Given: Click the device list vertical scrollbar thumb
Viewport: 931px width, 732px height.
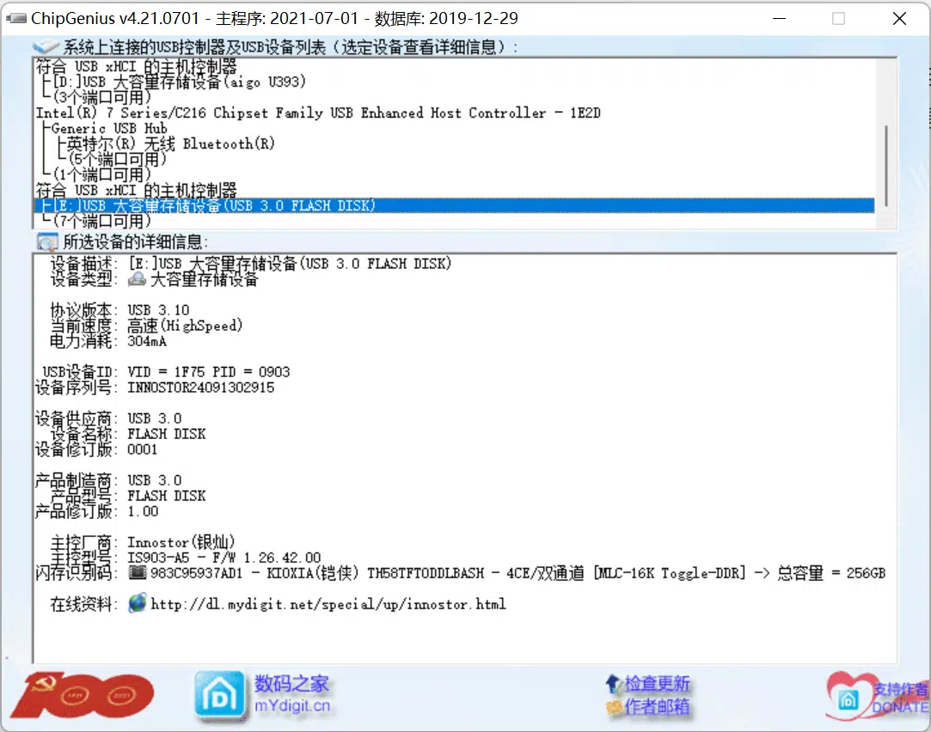Looking at the screenshot, I should (x=886, y=166).
